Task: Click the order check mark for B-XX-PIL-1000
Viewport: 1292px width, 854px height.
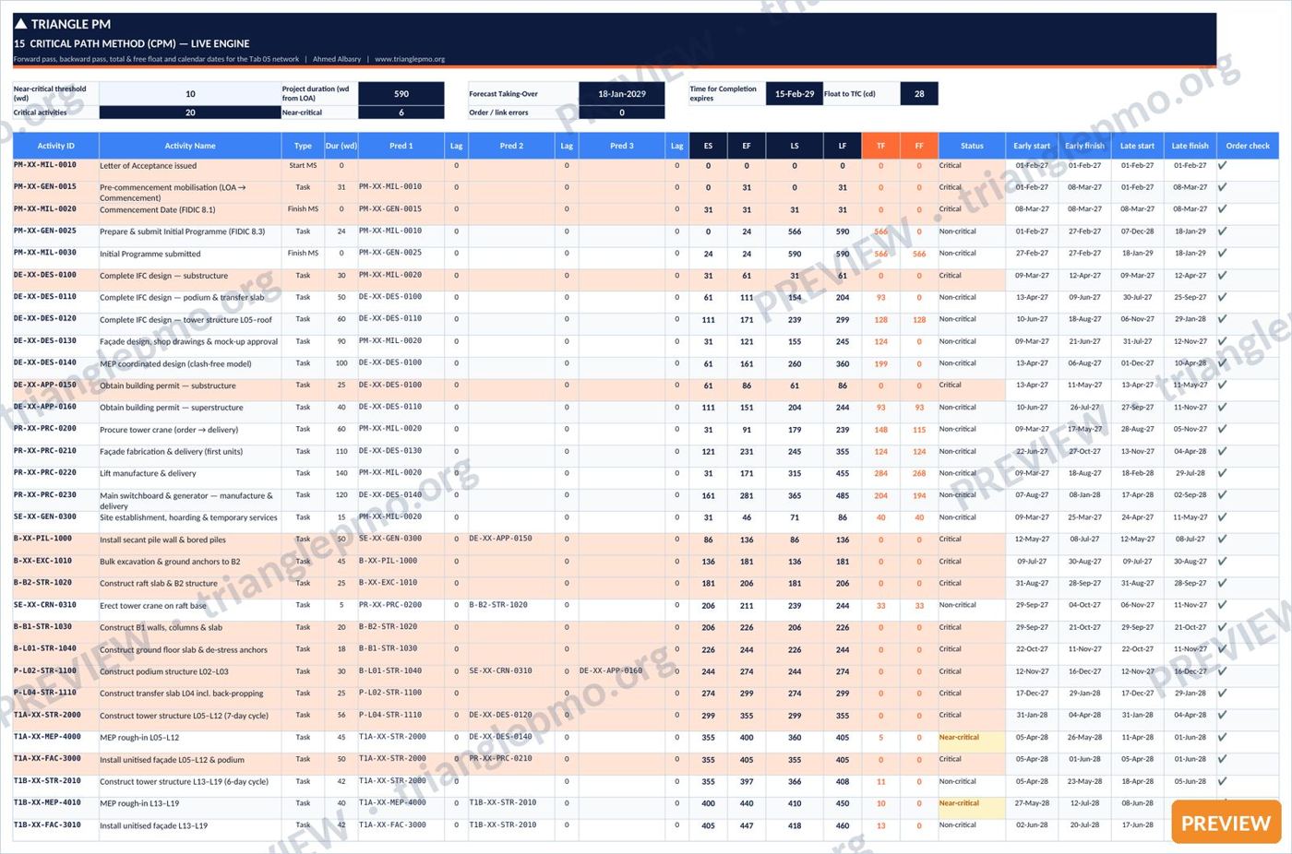Action: [x=1222, y=540]
